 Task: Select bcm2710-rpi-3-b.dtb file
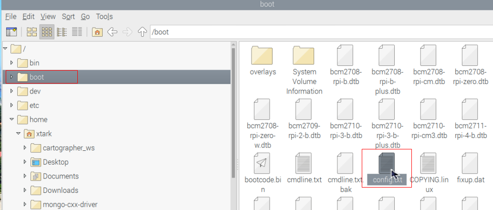tap(346, 119)
